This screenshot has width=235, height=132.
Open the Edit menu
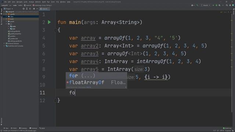click(x=9, y=2)
